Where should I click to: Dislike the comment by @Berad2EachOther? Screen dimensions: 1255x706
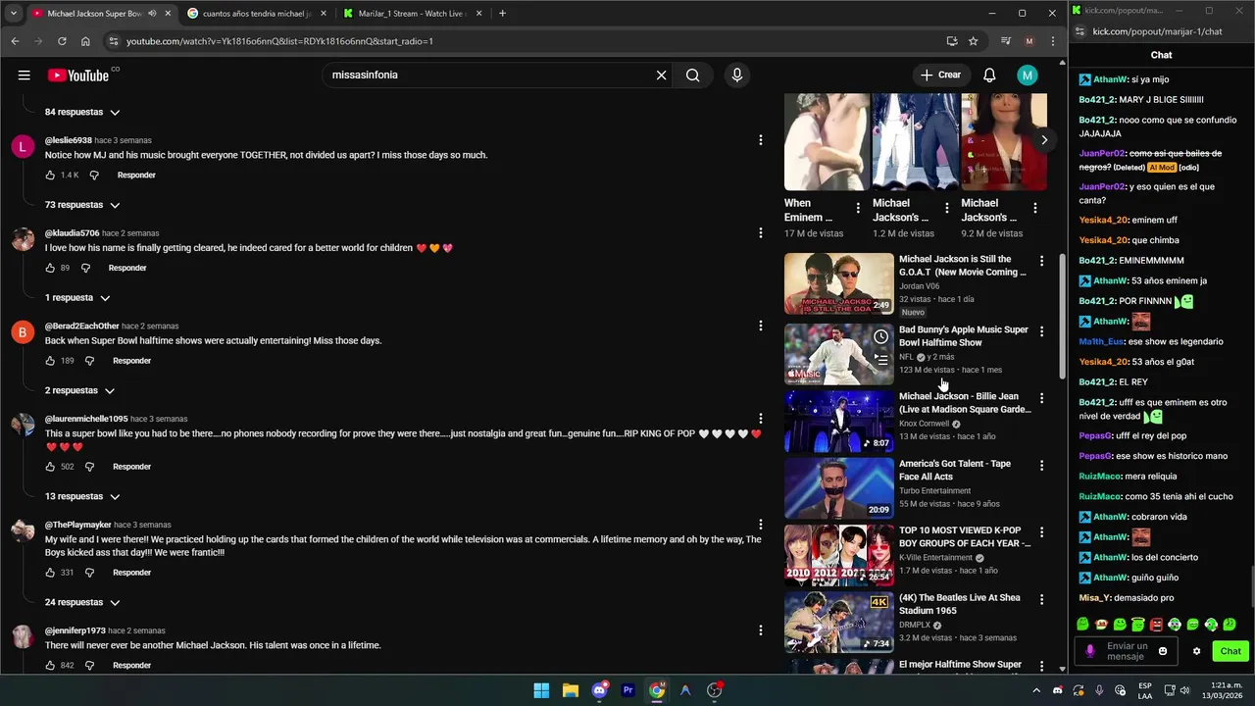point(89,361)
